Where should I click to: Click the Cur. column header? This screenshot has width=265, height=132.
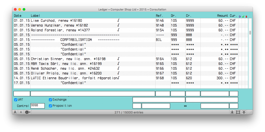pyautogui.click(x=233, y=16)
